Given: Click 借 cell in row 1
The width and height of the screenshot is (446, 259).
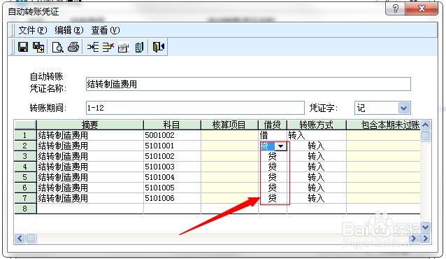Looking at the screenshot, I should click(273, 135).
